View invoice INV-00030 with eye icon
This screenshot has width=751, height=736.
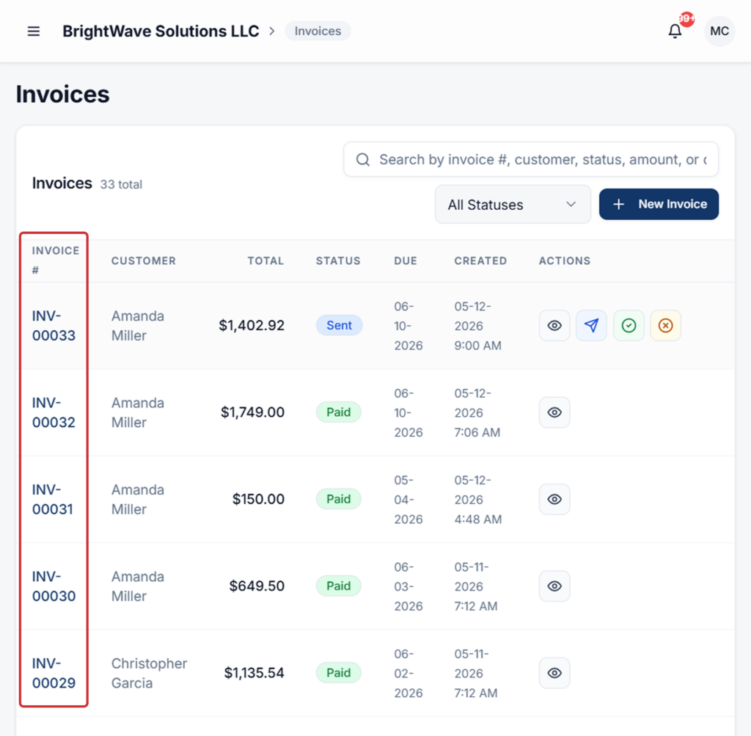(x=554, y=586)
